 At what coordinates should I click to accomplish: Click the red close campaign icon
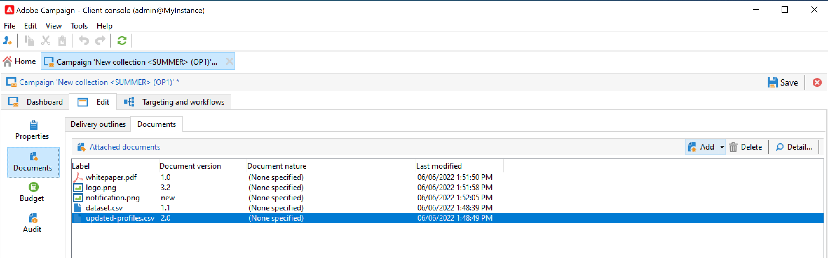click(817, 83)
